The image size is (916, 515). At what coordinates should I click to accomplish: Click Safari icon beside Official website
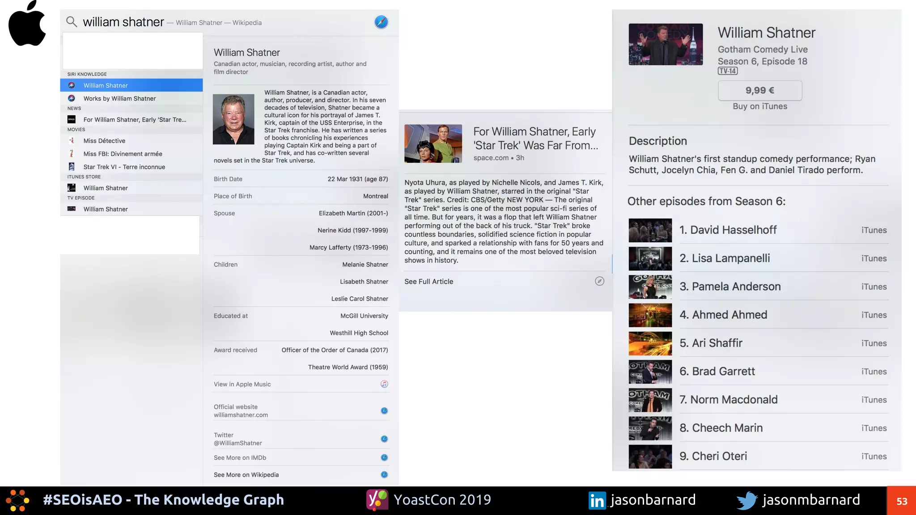pyautogui.click(x=384, y=410)
